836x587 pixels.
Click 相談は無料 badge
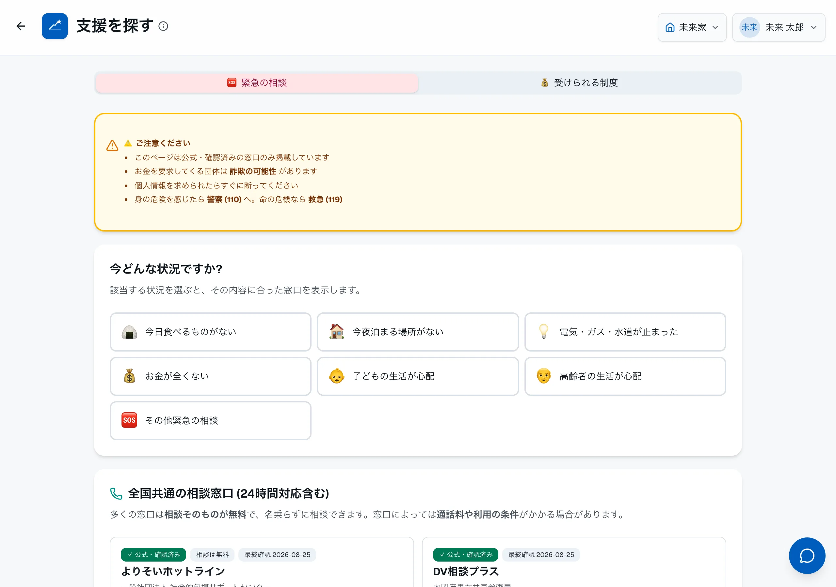[x=212, y=555]
